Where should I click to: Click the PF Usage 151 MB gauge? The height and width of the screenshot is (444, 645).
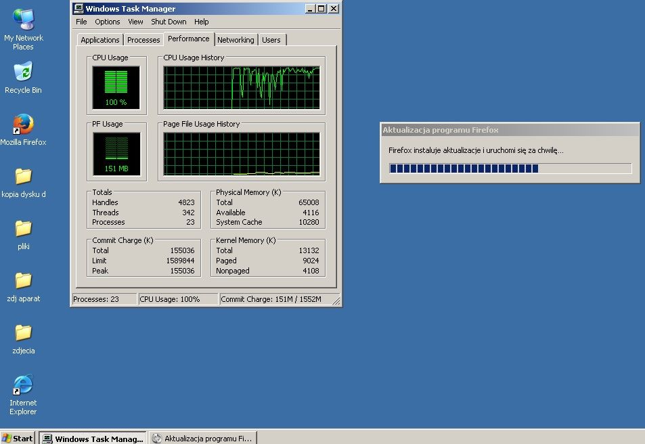[x=116, y=154]
